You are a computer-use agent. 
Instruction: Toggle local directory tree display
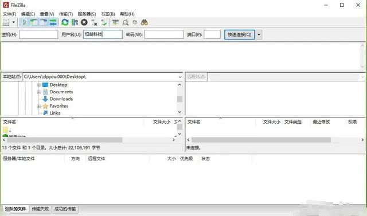(x=34, y=22)
